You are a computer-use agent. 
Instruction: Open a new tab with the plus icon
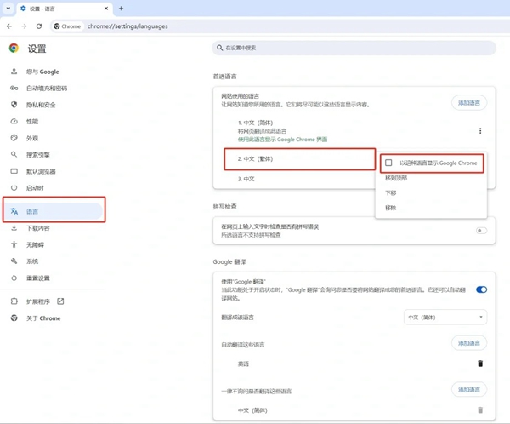tap(121, 9)
